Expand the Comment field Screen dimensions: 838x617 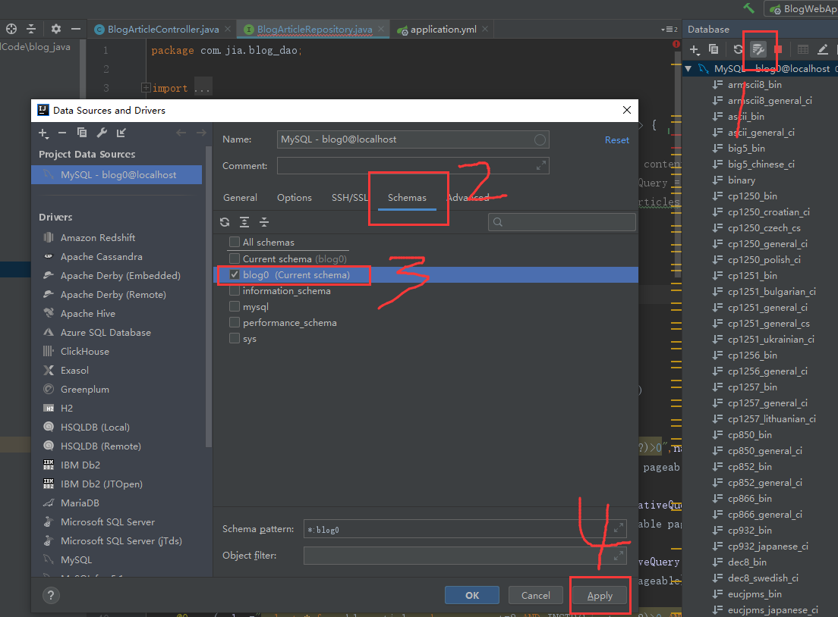coord(541,166)
